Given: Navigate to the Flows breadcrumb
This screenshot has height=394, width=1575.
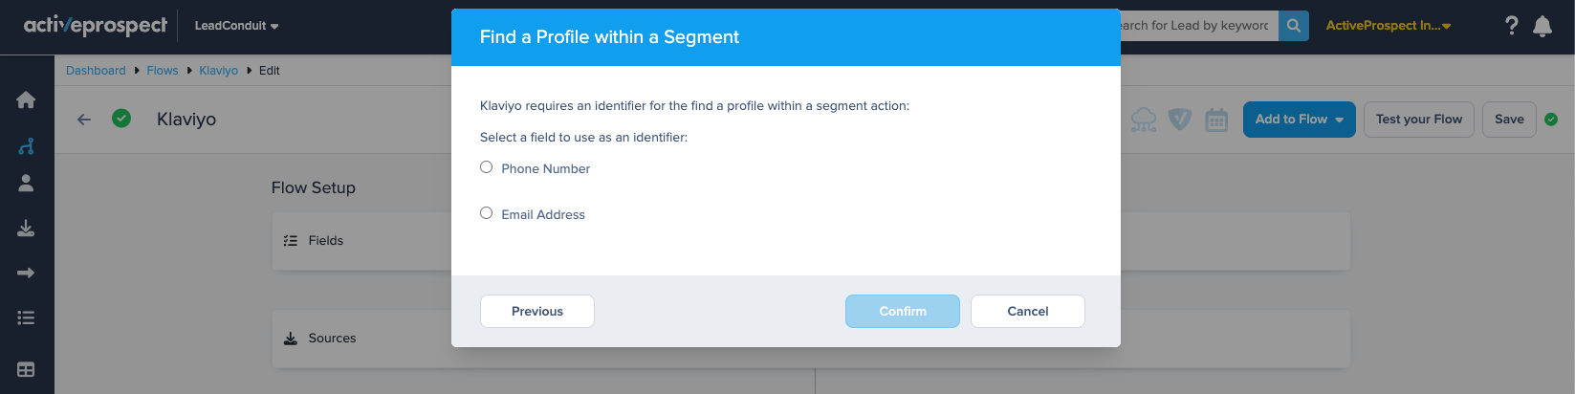Looking at the screenshot, I should pos(163,71).
